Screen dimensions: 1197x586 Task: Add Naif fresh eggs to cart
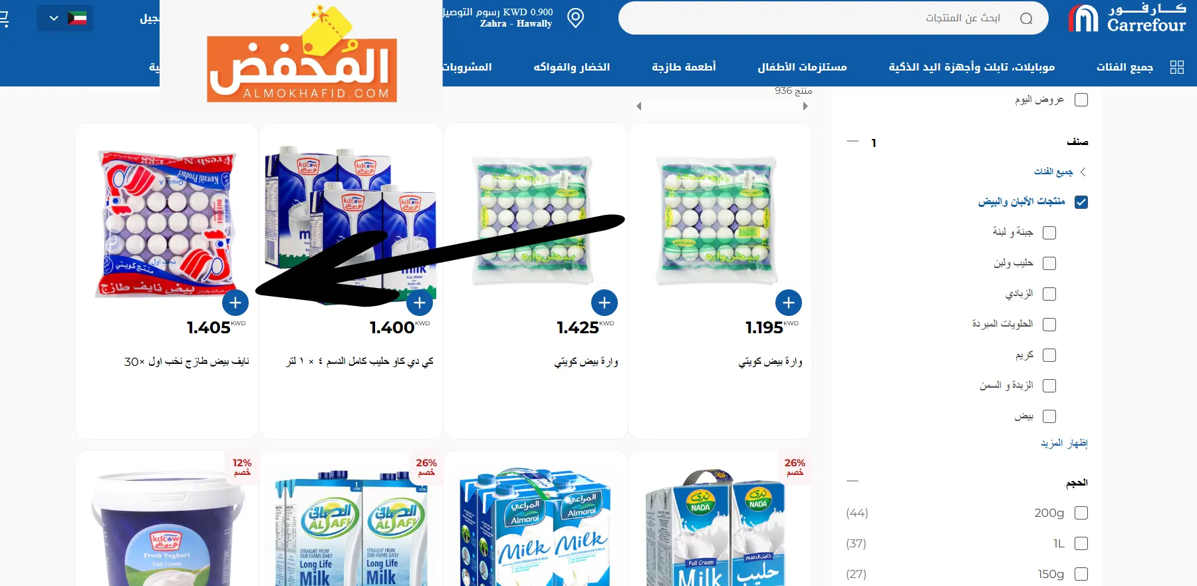point(235,303)
